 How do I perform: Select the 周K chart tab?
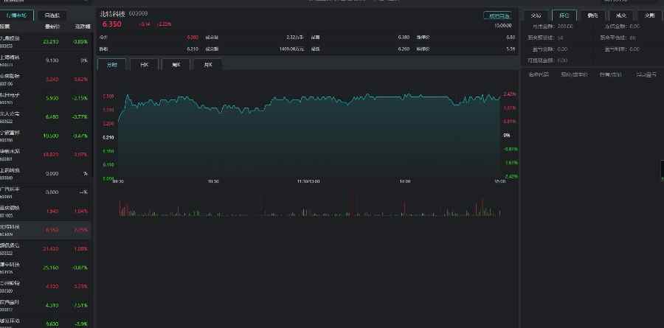click(x=176, y=65)
